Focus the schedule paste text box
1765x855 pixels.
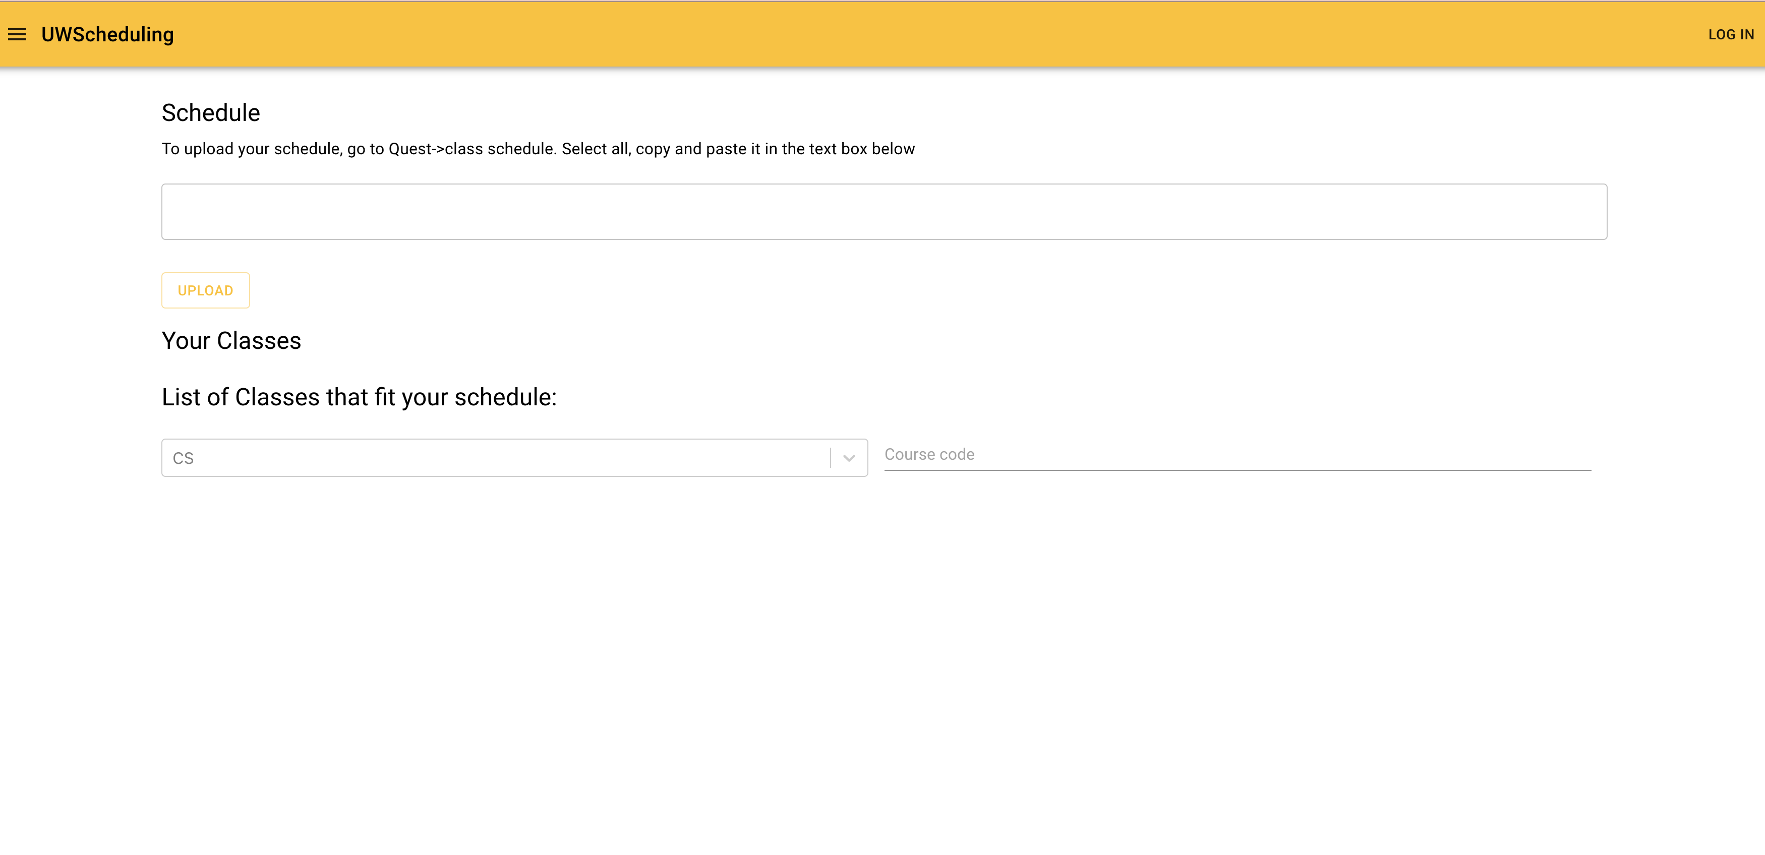884,212
